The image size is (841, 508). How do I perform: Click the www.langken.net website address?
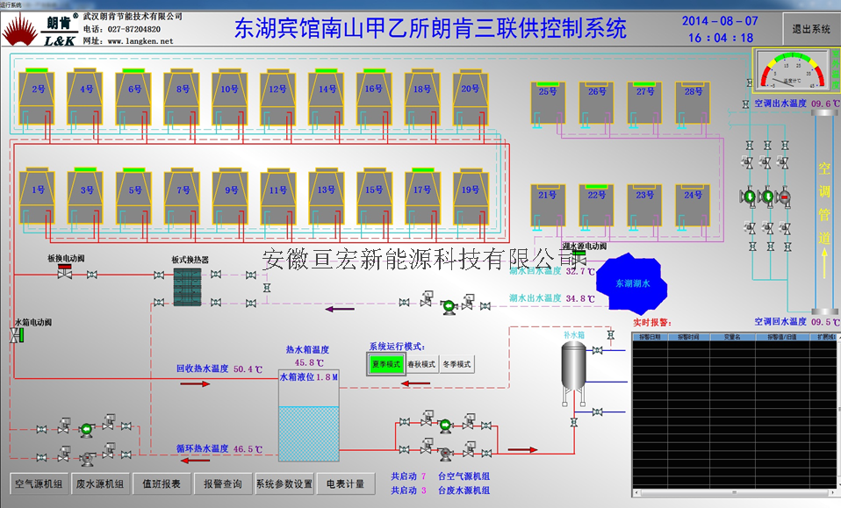140,40
